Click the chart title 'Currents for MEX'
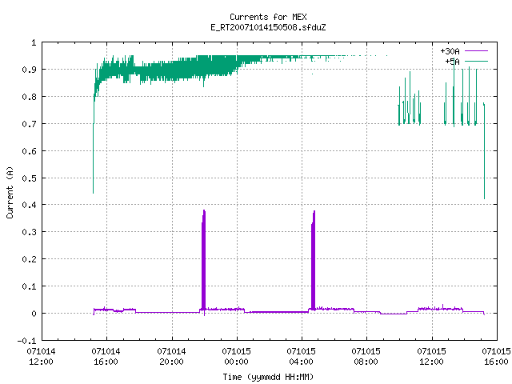The image size is (512, 384). [x=268, y=17]
